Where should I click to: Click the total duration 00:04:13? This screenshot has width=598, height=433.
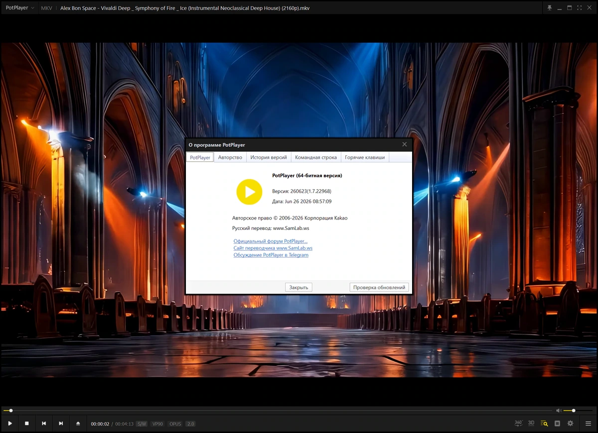pyautogui.click(x=124, y=424)
